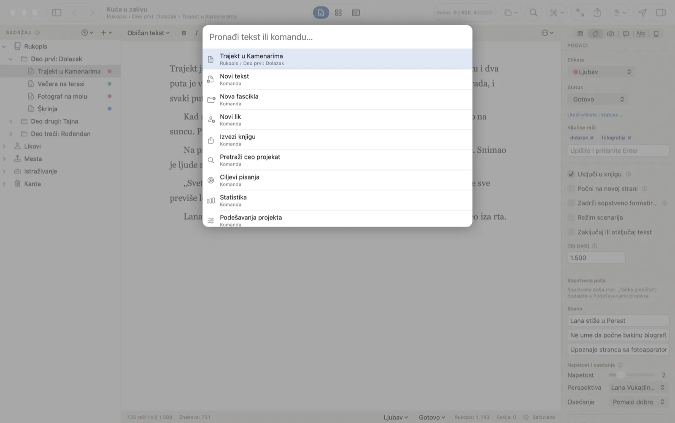Open the editor more options ellipsis menu
The width and height of the screenshot is (675, 423).
tap(547, 33)
